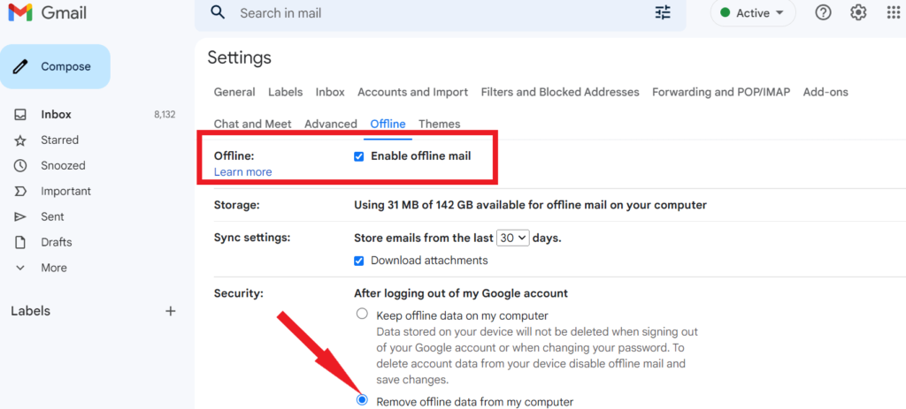Viewport: 906px width, 409px height.
Task: Open the Starred folder
Action: [59, 140]
